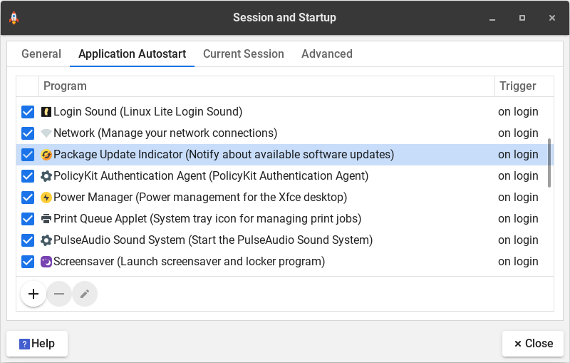The image size is (570, 363).
Task: Uncheck the Login Sound autostart checkbox
Action: point(28,112)
